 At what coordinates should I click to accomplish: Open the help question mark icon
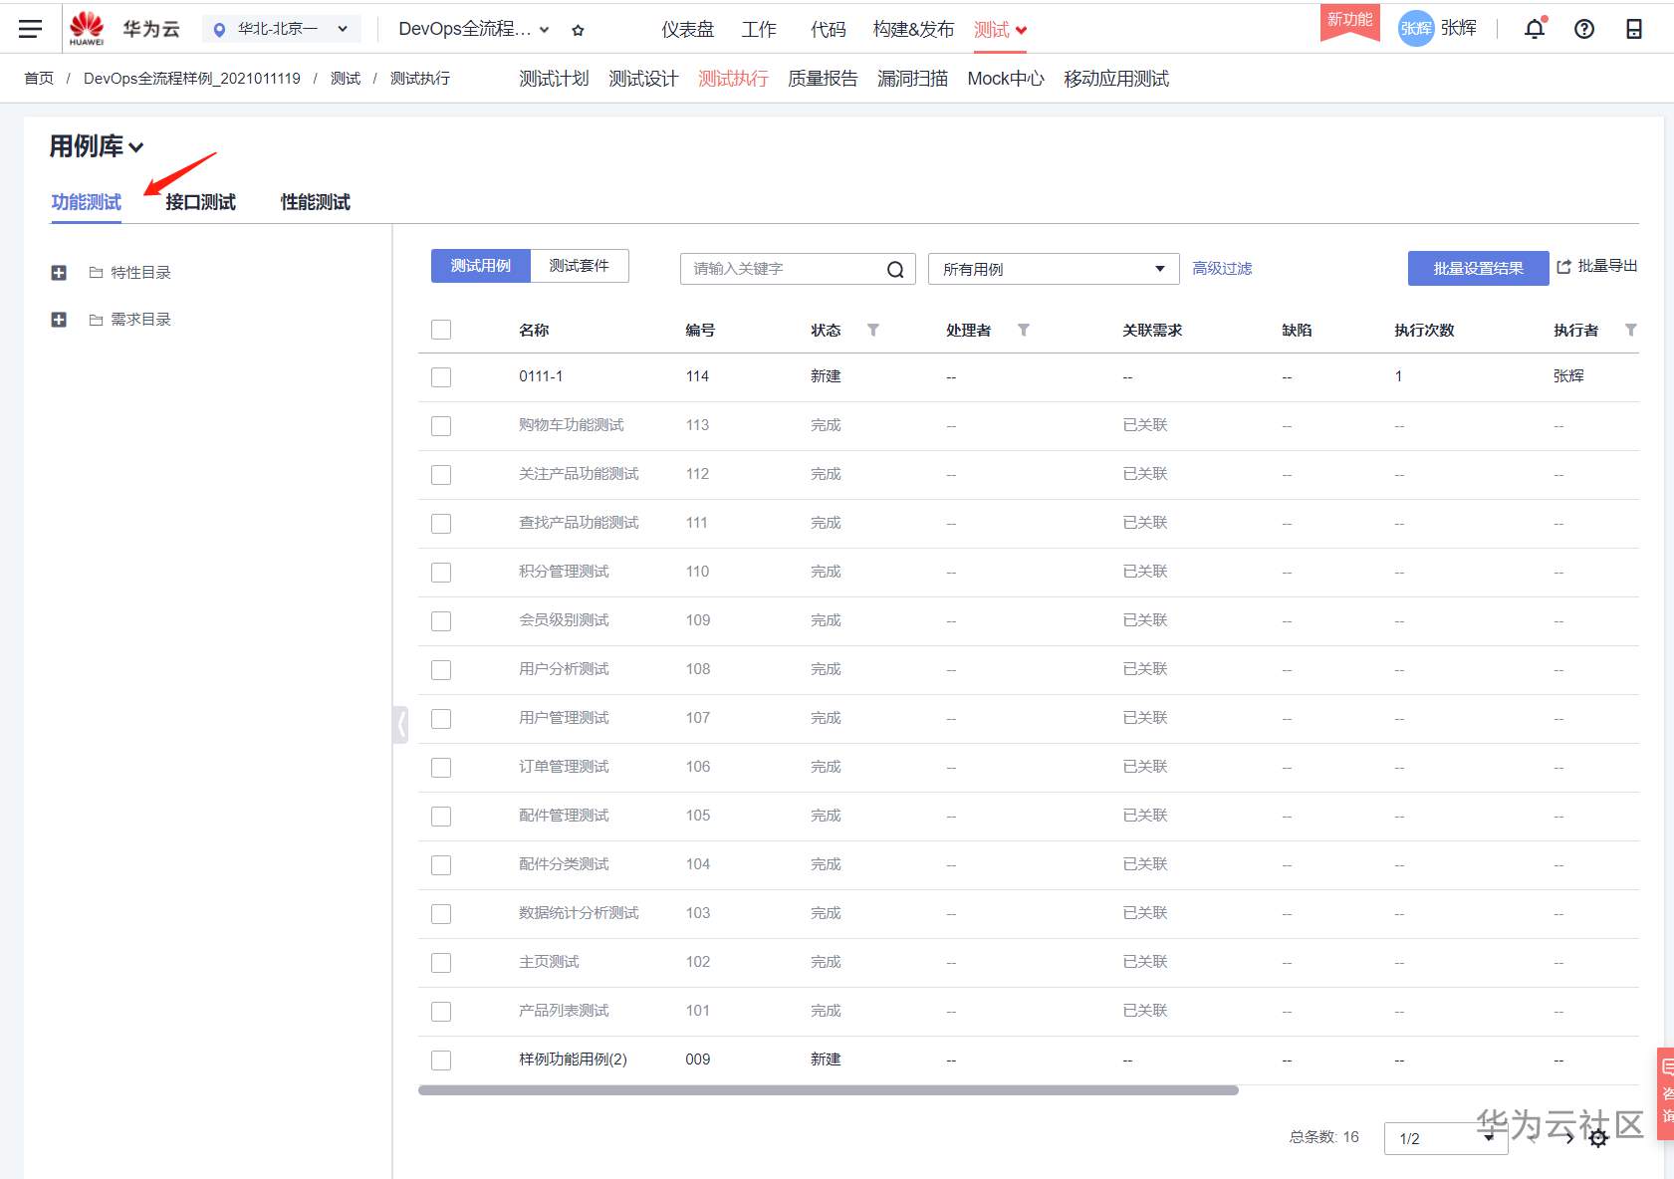pyautogui.click(x=1584, y=29)
